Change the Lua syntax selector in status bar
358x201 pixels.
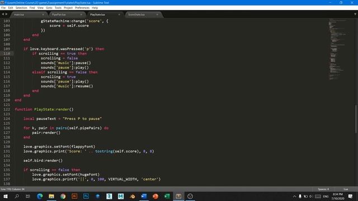coord(346,189)
